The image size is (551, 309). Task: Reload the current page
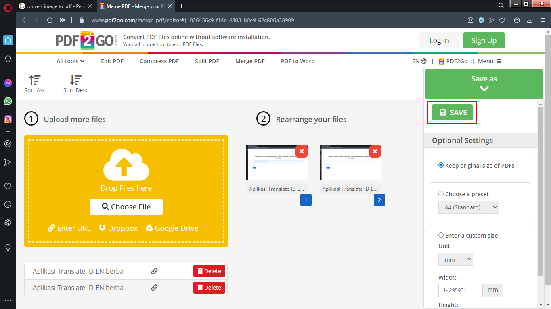click(x=50, y=20)
